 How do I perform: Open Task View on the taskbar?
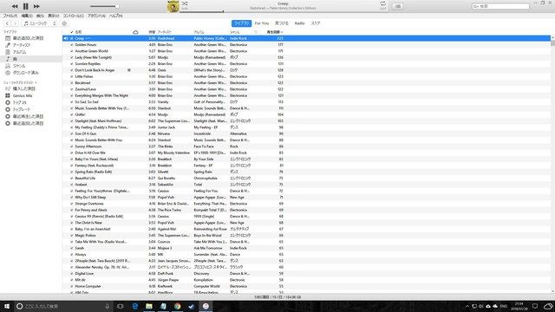[120, 306]
